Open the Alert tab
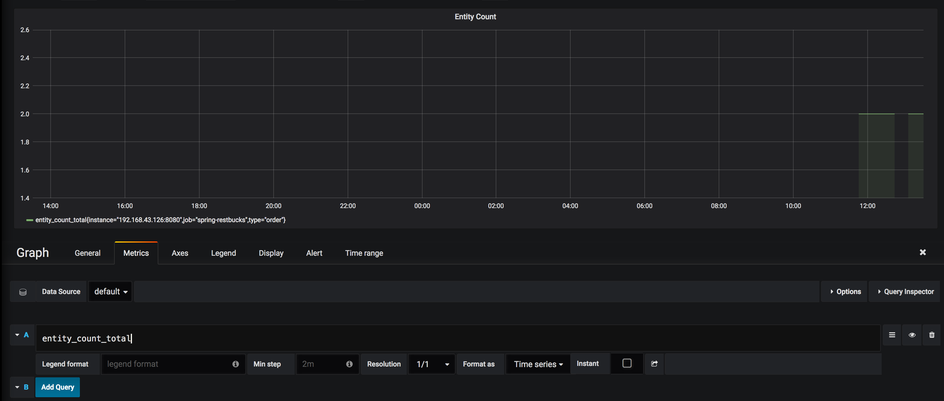The image size is (944, 401). pyautogui.click(x=314, y=253)
